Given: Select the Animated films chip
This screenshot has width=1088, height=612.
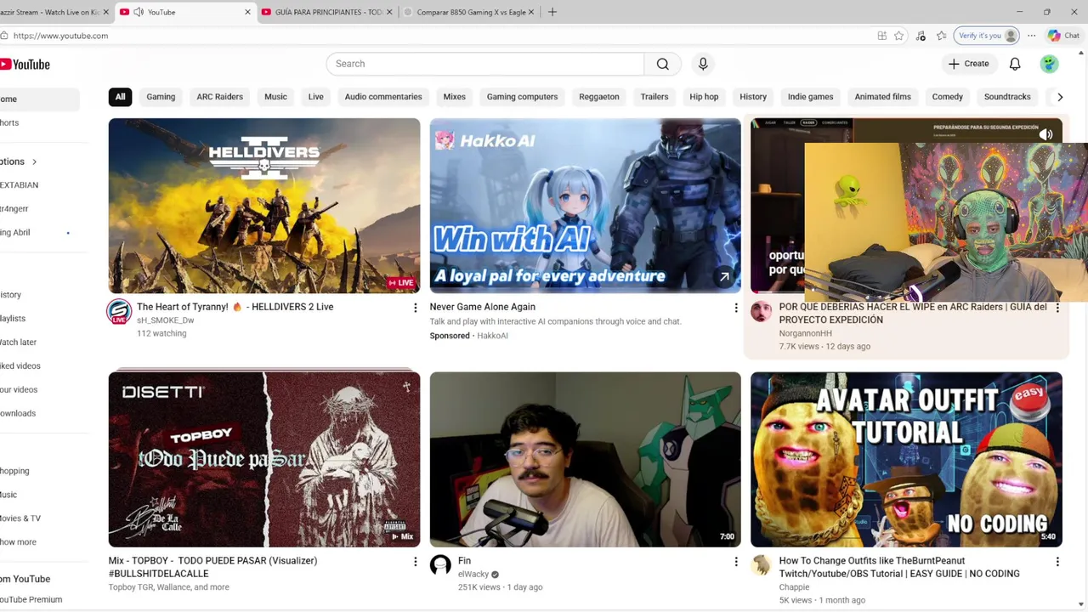Looking at the screenshot, I should 882,97.
